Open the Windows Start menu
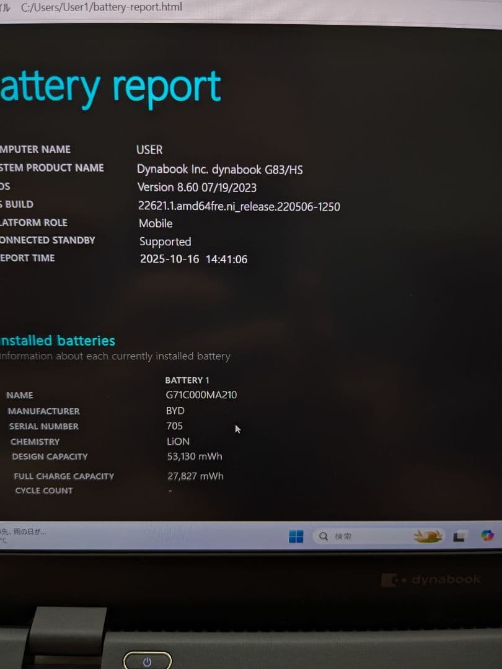The height and width of the screenshot is (669, 502). pyautogui.click(x=296, y=535)
